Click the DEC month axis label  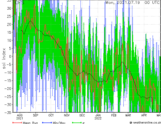pyautogui.click(x=82, y=115)
